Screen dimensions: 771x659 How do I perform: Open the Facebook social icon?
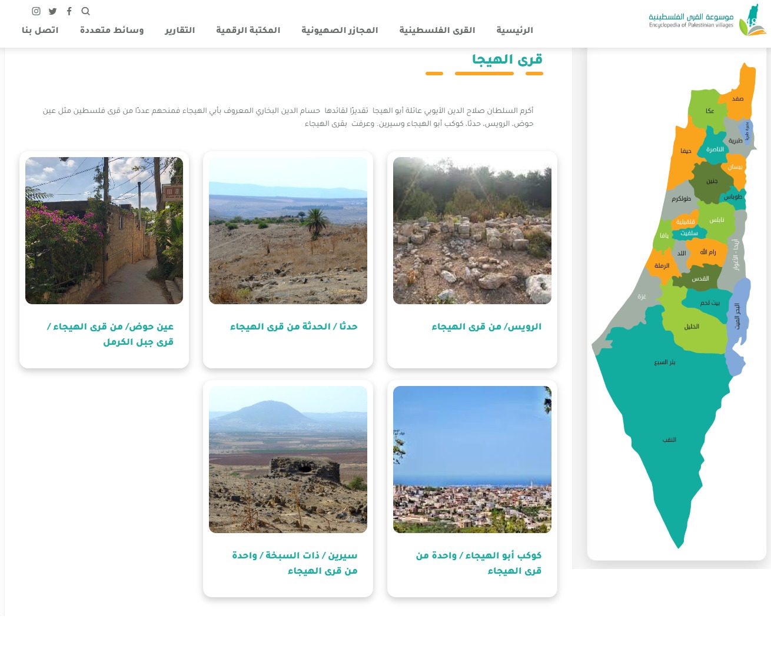69,11
